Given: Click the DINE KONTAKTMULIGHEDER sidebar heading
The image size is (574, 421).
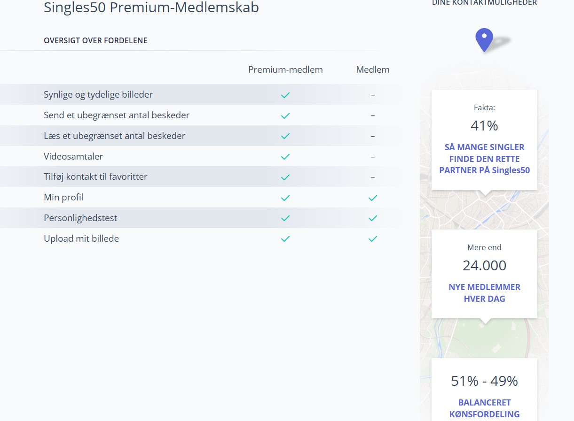Looking at the screenshot, I should tap(484, 3).
